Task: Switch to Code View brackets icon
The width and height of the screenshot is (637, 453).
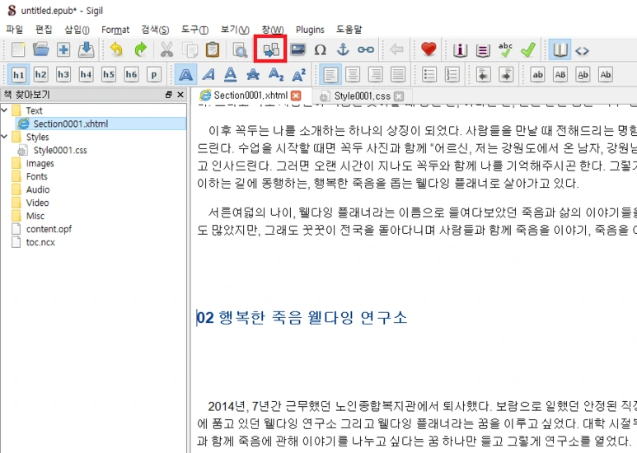Action: click(582, 50)
